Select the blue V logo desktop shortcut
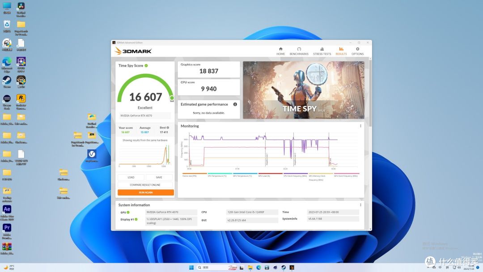Screen dimensions: 483x272 (x=92, y=156)
